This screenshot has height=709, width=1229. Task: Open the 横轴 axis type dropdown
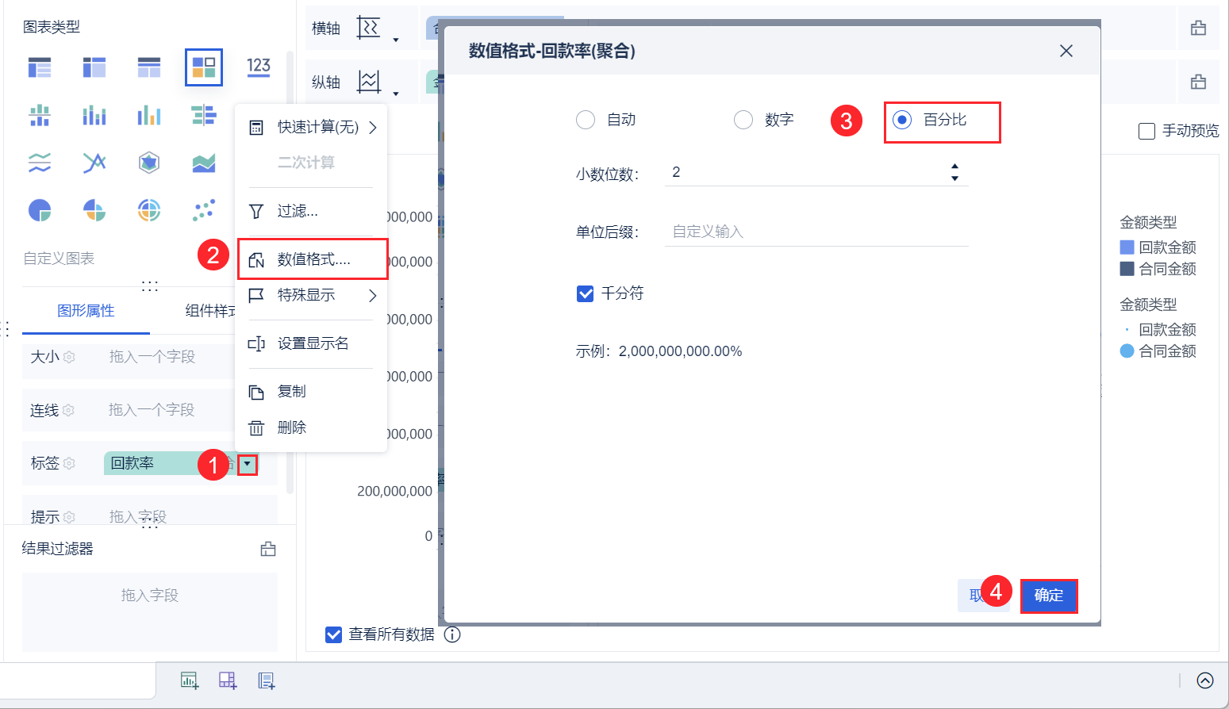(396, 39)
